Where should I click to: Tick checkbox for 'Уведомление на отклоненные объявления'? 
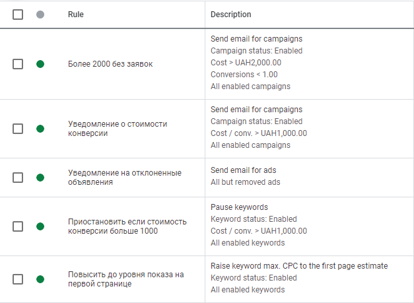tap(18, 177)
